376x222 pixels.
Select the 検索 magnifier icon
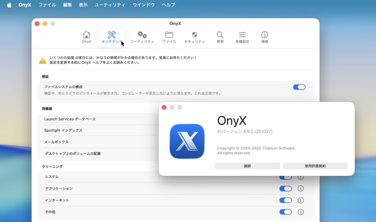220,37
